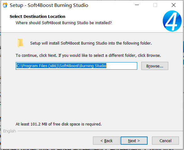Image resolution: width=184 pixels, height=150 pixels.
Task: Click the Soft4Boost setup icon in title bar
Action: pyautogui.click(x=5, y=5)
